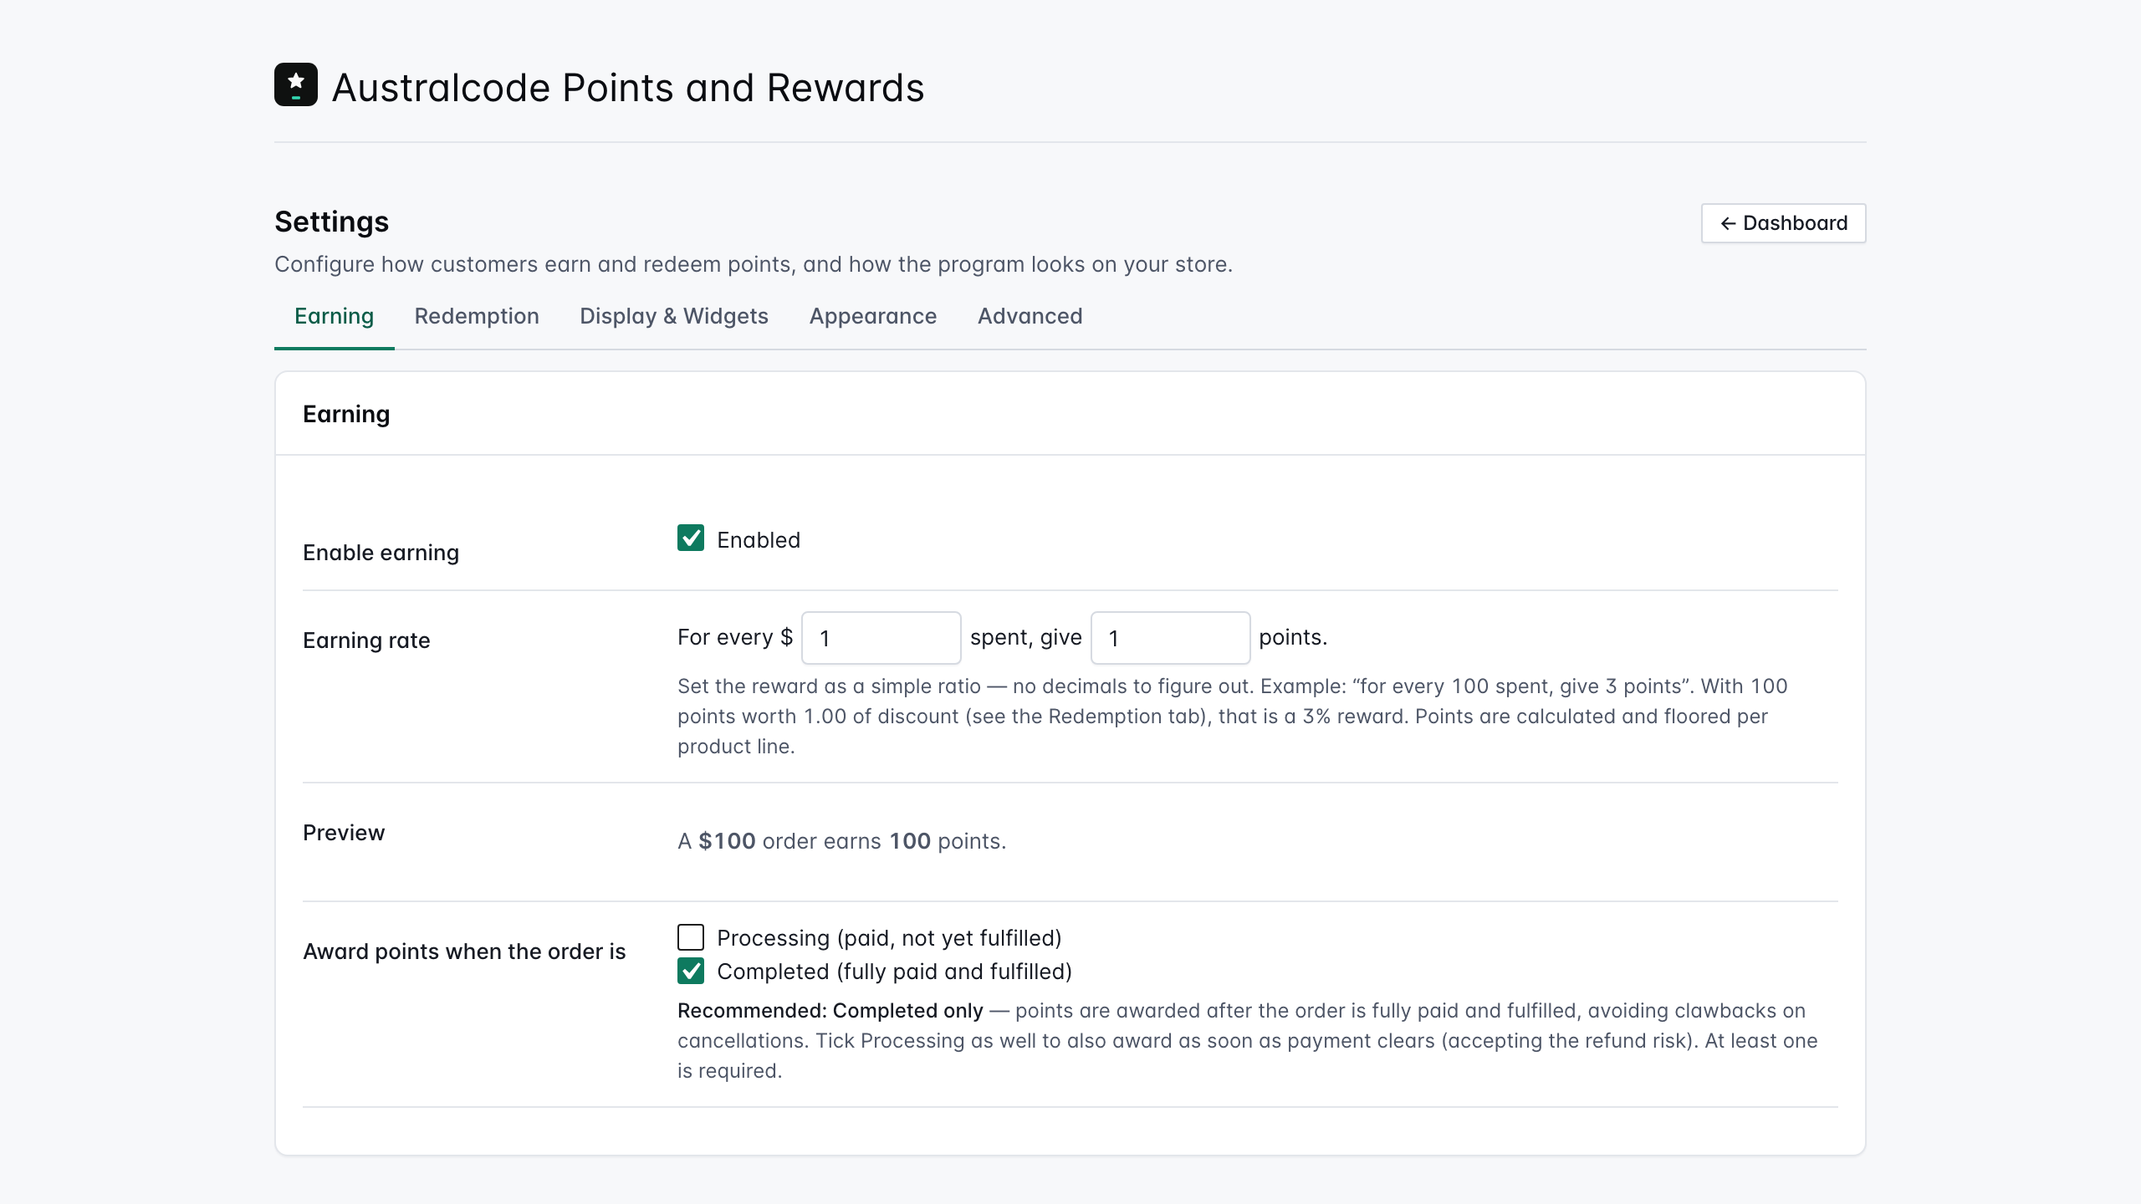The image size is (2141, 1204).
Task: Click the Australcode Points and Rewards title
Action: pos(628,88)
